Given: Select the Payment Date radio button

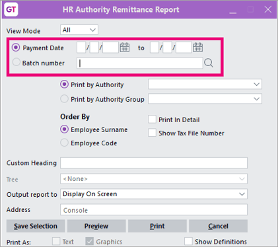Looking at the screenshot, I should pos(16,48).
